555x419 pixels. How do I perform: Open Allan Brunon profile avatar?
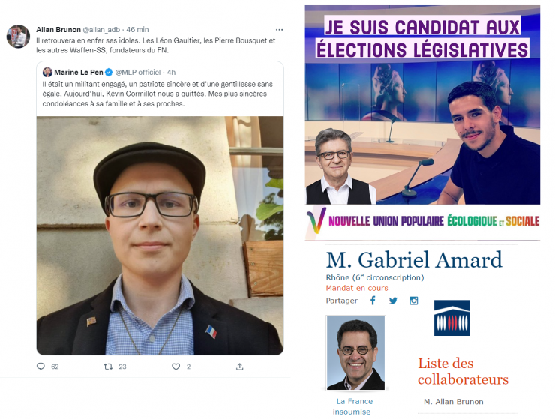pos(18,37)
